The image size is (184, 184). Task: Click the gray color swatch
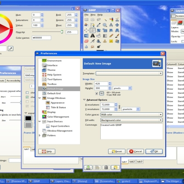click(x=28, y=125)
